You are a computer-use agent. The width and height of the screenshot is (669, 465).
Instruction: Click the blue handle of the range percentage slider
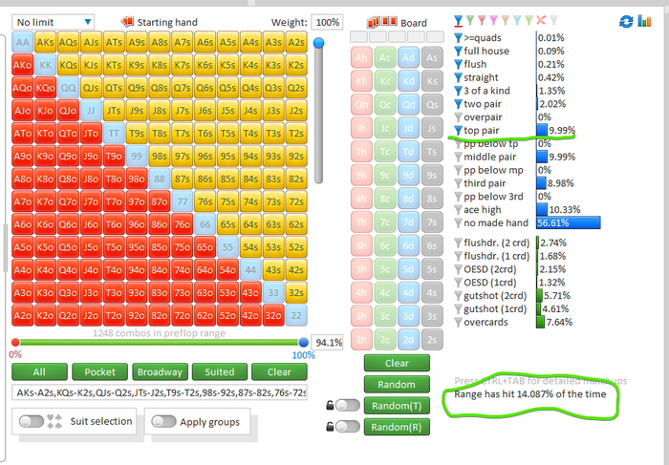click(x=303, y=342)
